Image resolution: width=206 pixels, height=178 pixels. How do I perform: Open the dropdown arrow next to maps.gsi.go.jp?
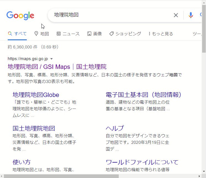pyautogui.click(x=52, y=59)
